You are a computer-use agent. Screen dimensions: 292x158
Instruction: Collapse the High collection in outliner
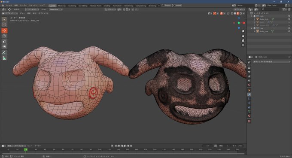tap(252, 16)
